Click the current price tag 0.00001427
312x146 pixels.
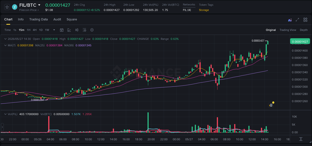(300, 42)
